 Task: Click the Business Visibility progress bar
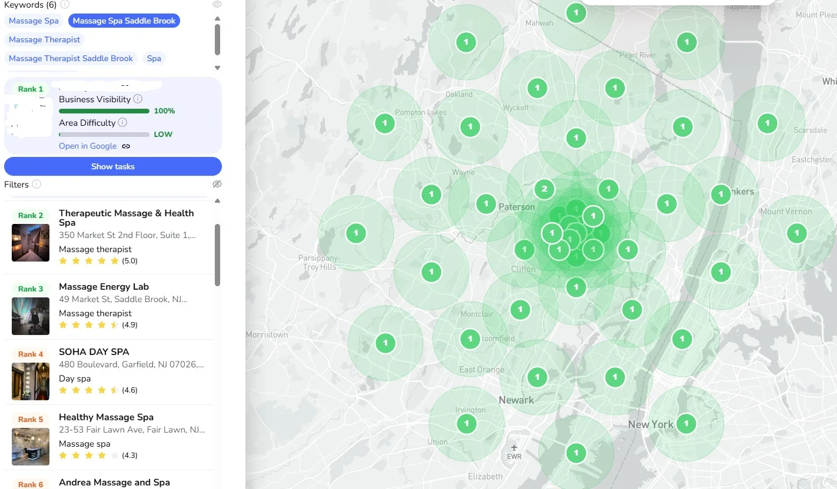click(x=104, y=111)
